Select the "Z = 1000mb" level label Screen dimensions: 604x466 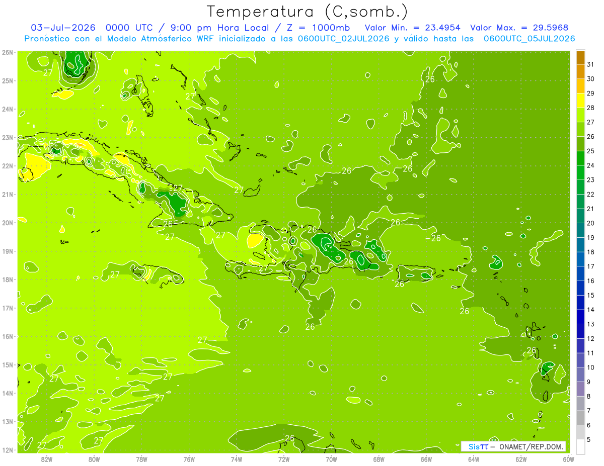[319, 28]
